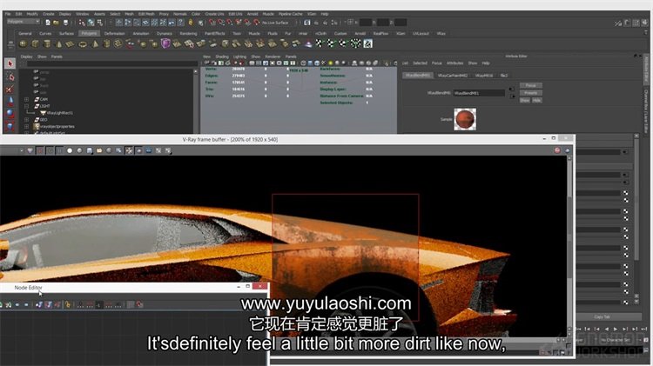653x366 pixels.
Task: Click output connection arrow below name field
Action: click(513, 96)
